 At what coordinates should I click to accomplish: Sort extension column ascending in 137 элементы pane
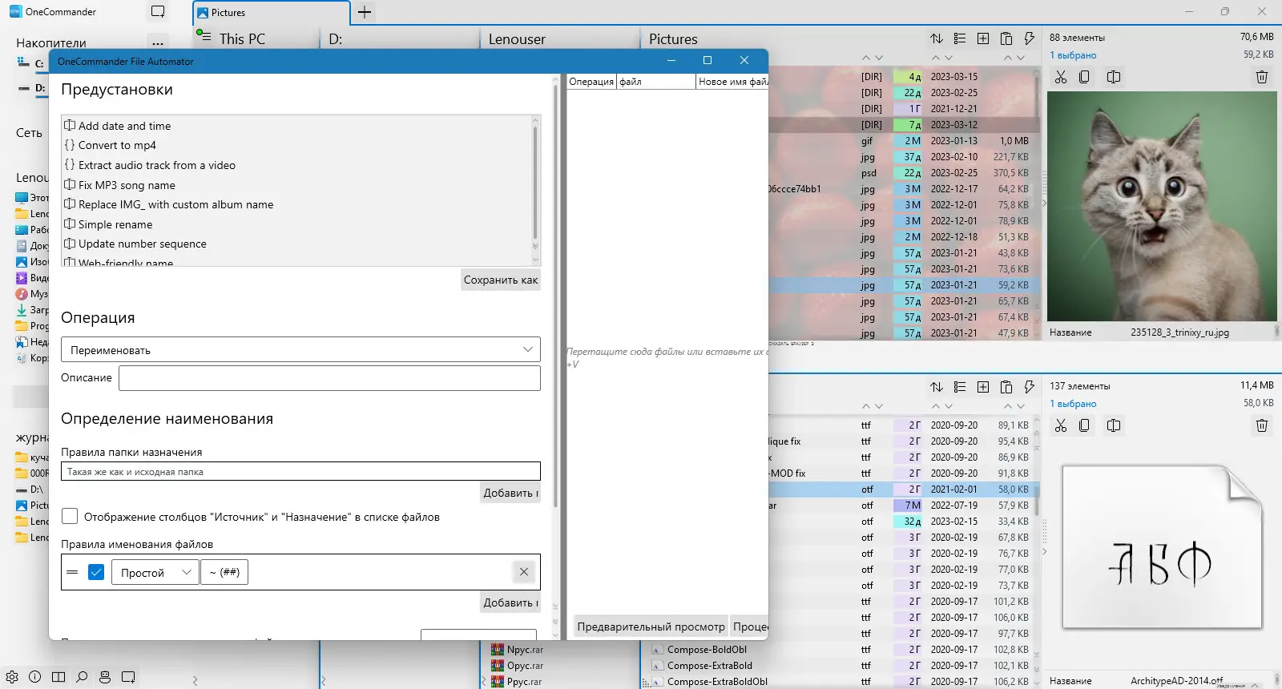tap(865, 406)
